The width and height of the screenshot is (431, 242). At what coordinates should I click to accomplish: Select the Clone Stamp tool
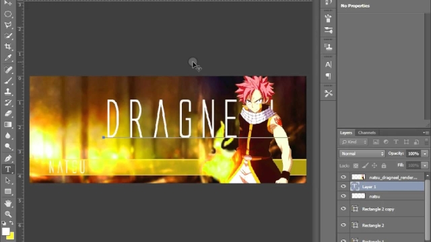pos(8,91)
